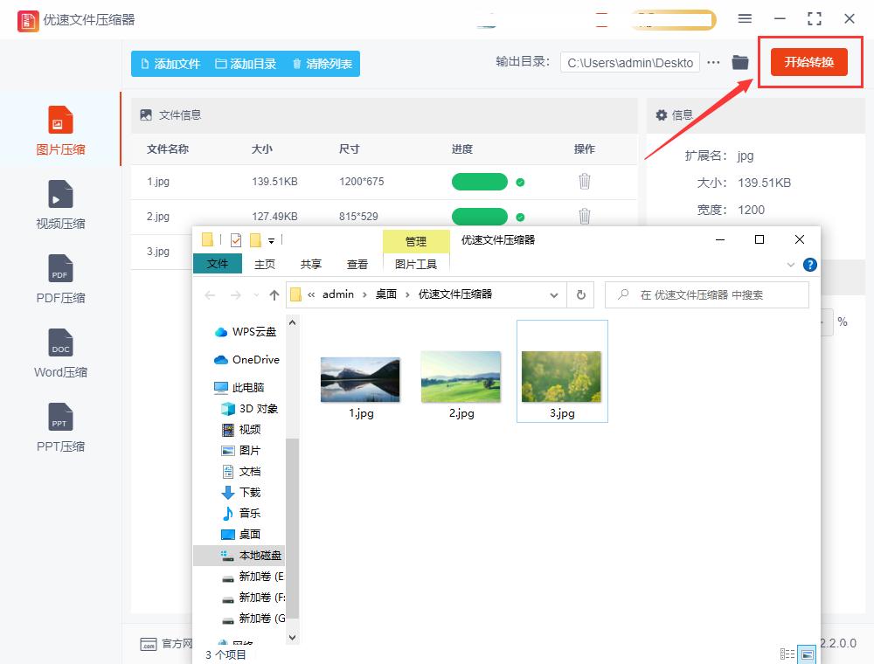This screenshot has height=664, width=874.
Task: Switch to the 查看 ribbon tab
Action: (x=357, y=263)
